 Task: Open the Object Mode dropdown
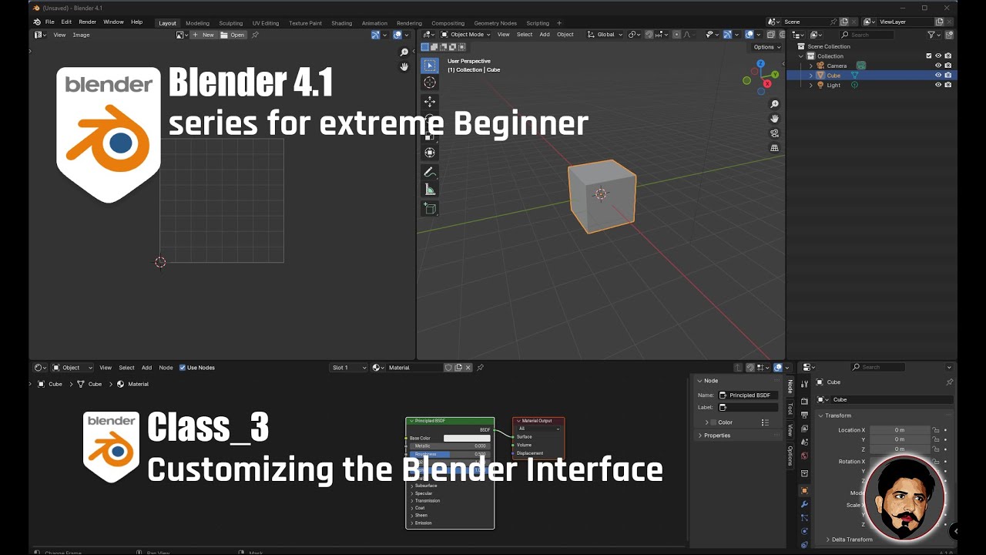(x=465, y=35)
